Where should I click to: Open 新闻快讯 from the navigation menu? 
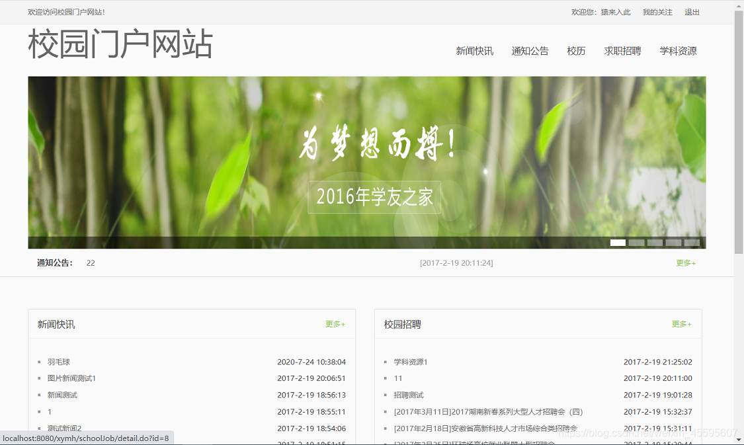click(x=476, y=51)
